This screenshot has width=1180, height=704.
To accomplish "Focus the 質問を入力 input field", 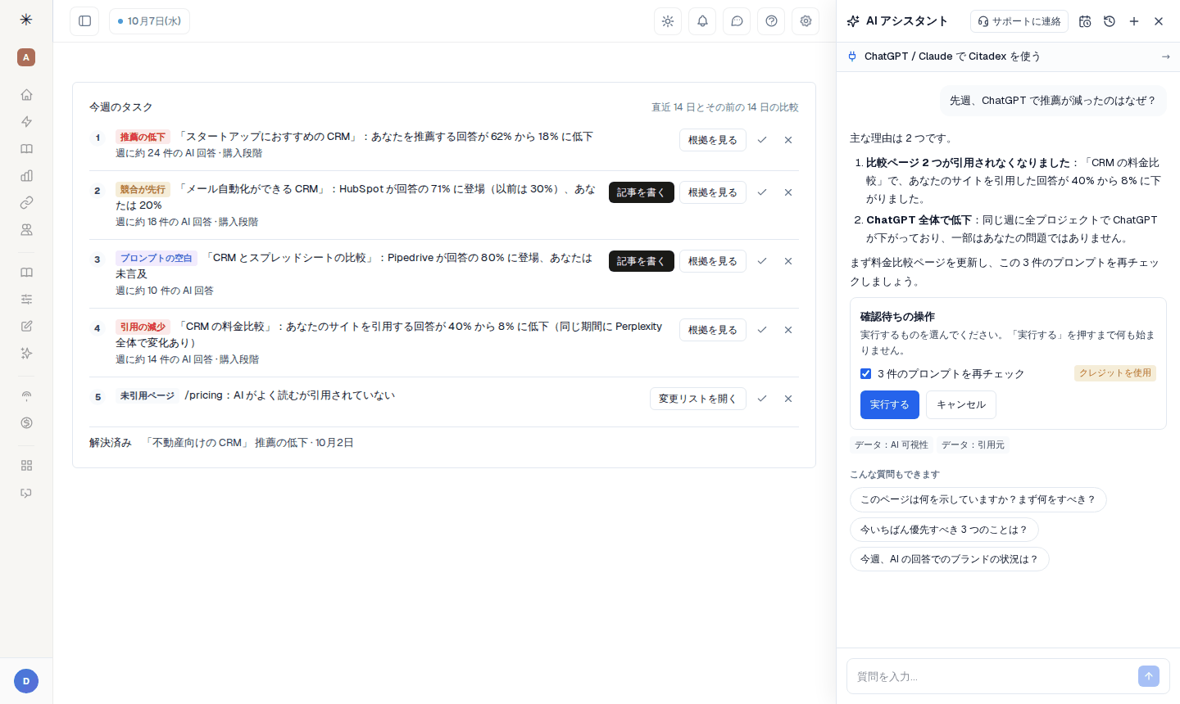I will click(x=992, y=676).
